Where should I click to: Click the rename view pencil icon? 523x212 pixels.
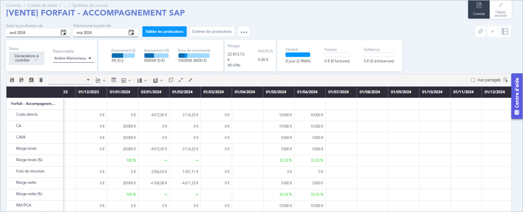coord(31,80)
